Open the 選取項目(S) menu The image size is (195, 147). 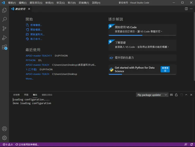(x=36, y=3)
